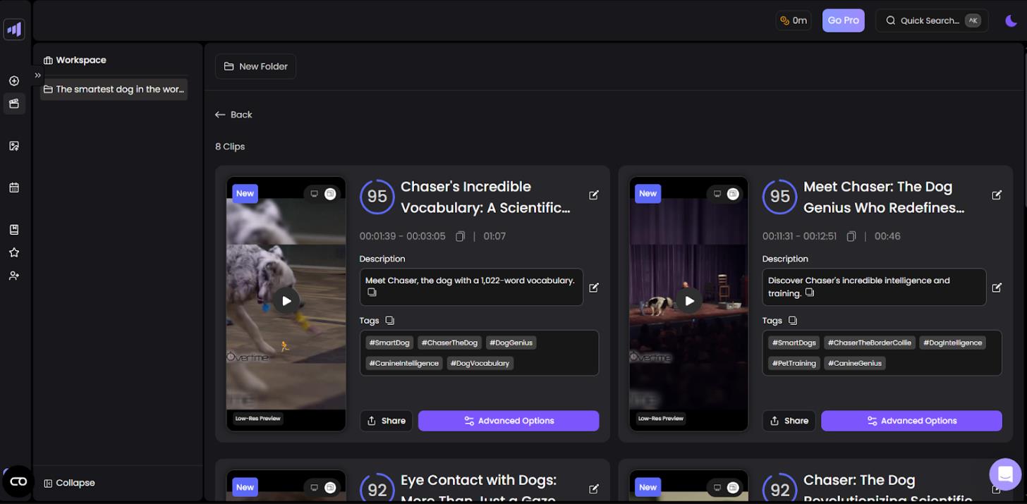1027x504 pixels.
Task: Edit title of Chaser's Incredible Vocabulary clip
Action: click(594, 195)
